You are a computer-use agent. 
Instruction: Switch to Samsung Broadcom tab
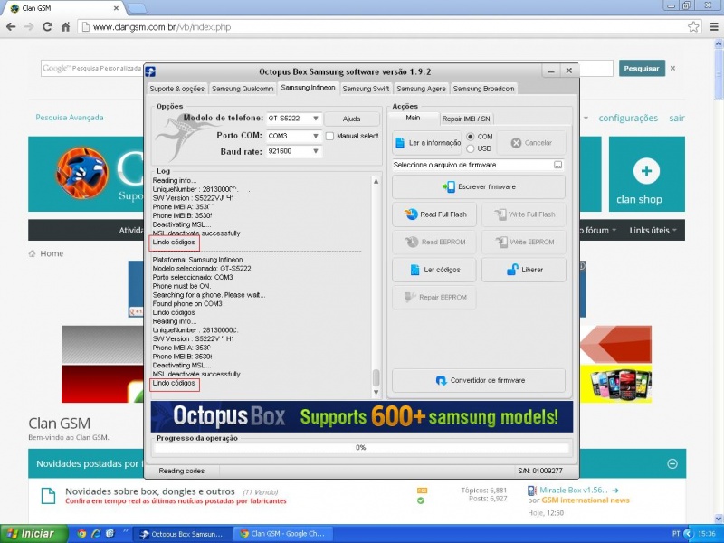(483, 89)
